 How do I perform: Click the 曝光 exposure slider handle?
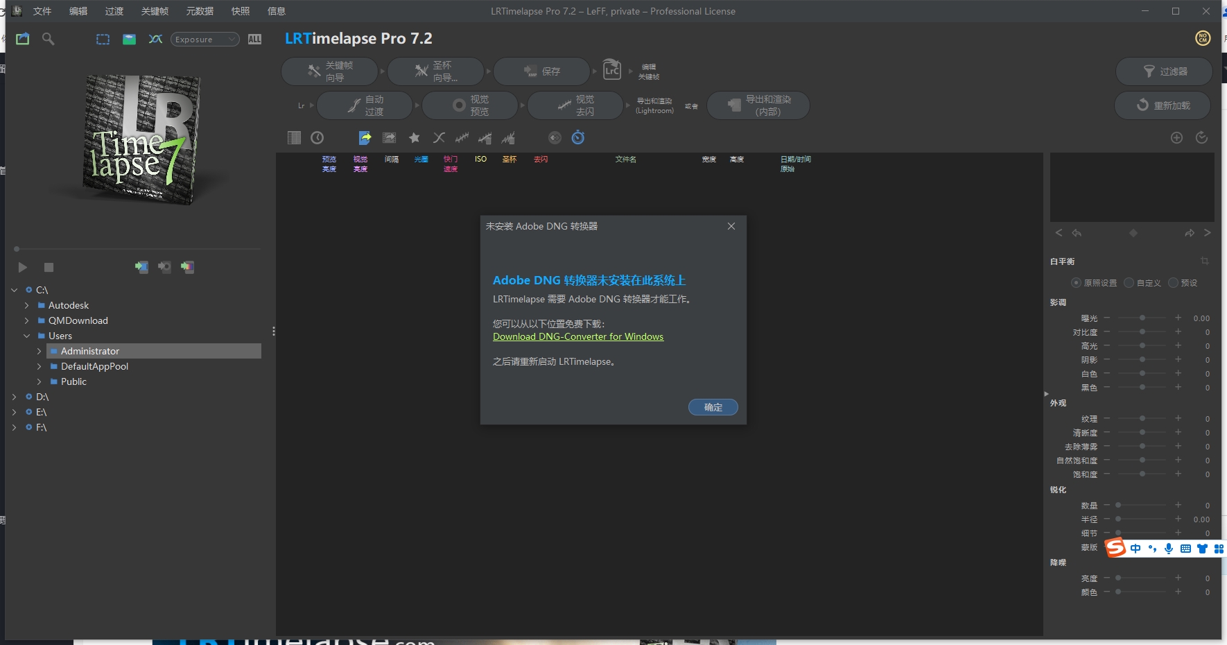pyautogui.click(x=1142, y=318)
